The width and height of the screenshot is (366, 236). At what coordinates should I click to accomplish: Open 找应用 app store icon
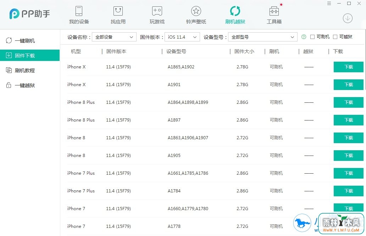coord(118,11)
